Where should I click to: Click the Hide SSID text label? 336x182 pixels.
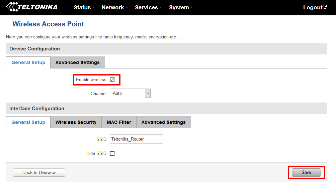[96, 154]
